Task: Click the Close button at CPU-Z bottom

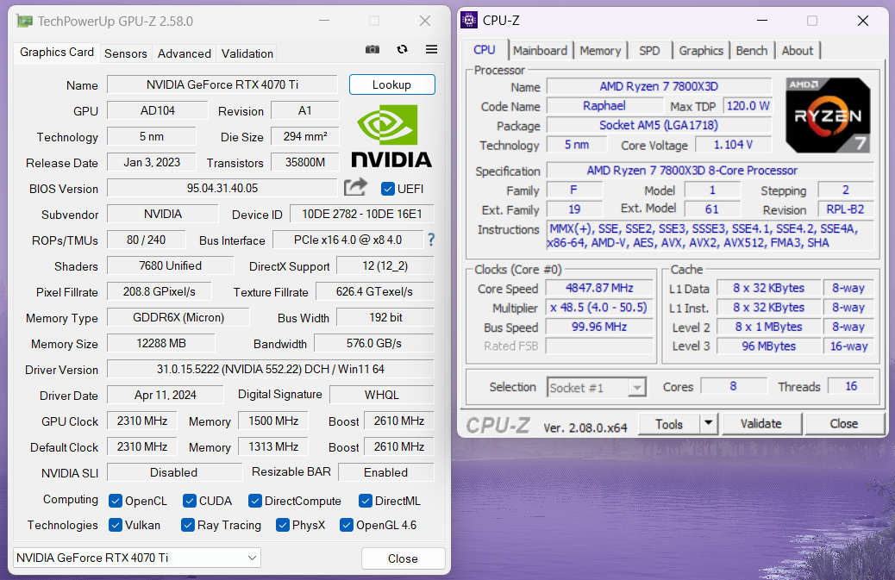Action: tap(843, 423)
